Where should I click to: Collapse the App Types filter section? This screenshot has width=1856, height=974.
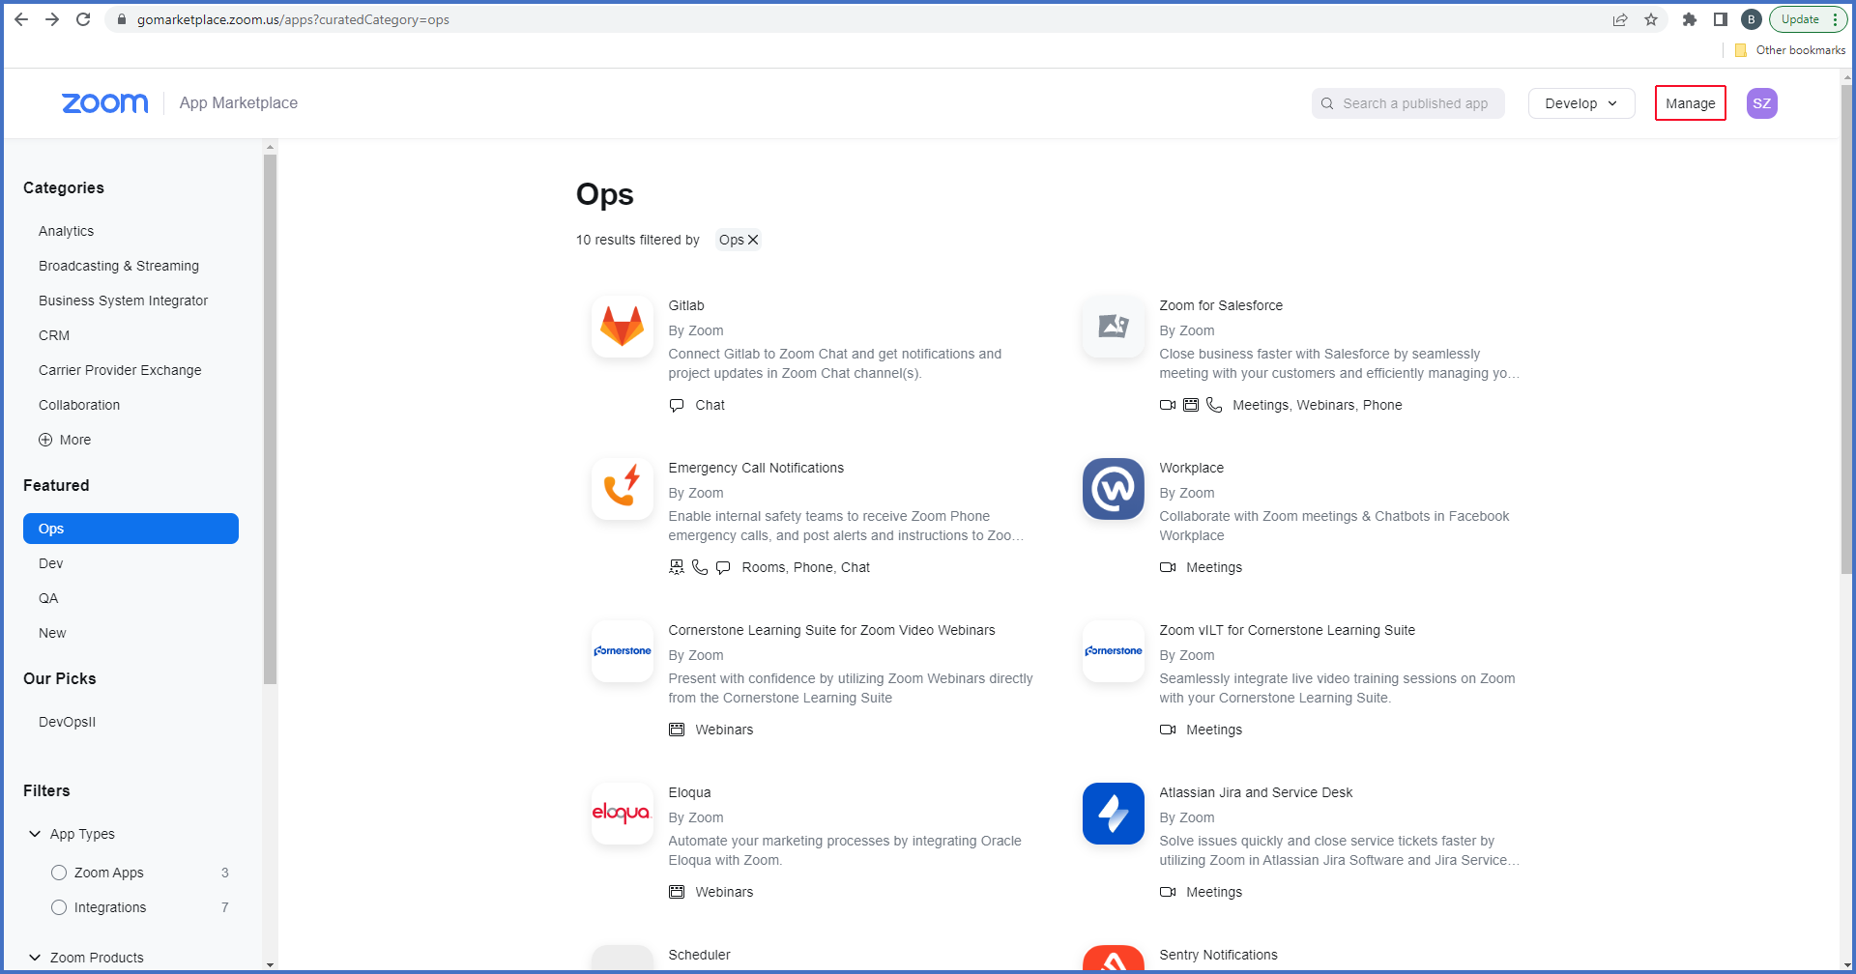[x=35, y=834]
